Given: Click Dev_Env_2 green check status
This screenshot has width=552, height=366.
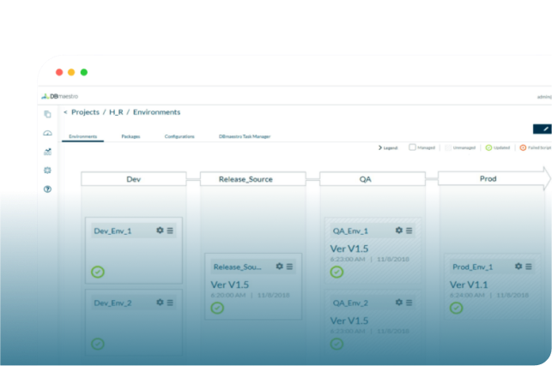Looking at the screenshot, I should [98, 344].
